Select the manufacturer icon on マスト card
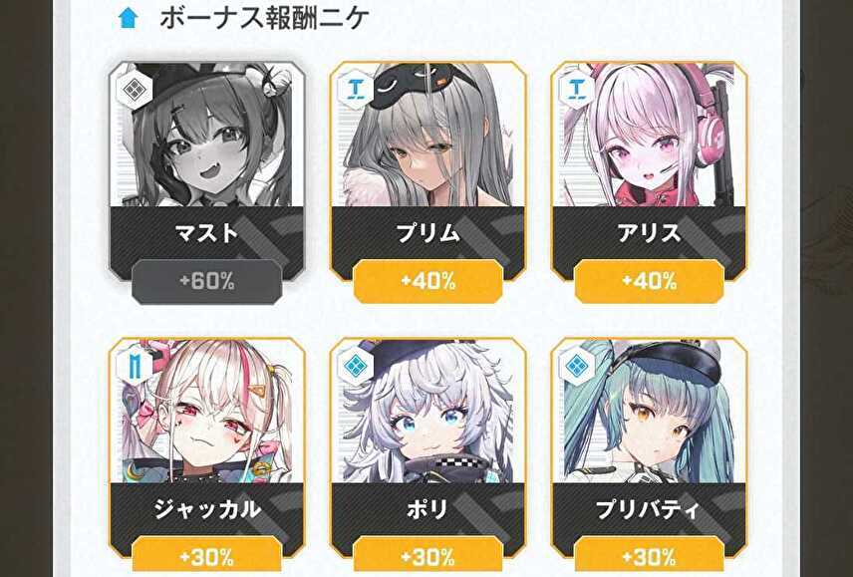853x577 pixels. pyautogui.click(x=134, y=91)
